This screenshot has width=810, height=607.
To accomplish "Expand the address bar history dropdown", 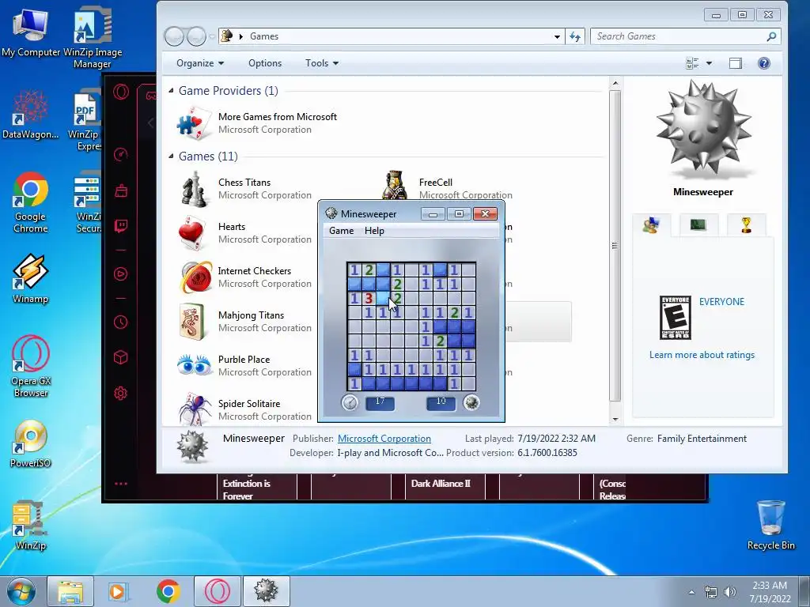I will (x=557, y=36).
